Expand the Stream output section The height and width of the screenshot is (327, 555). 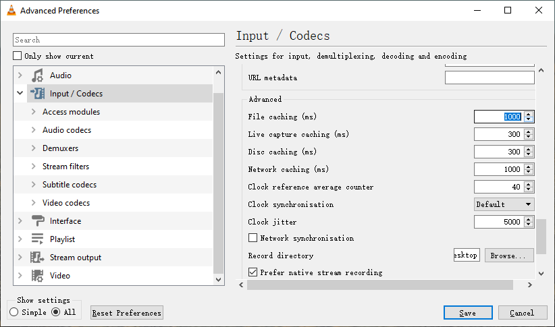pos(20,258)
